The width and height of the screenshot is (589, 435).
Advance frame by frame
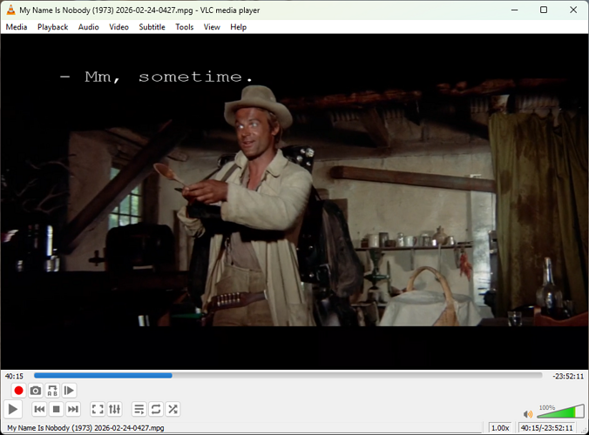69,391
